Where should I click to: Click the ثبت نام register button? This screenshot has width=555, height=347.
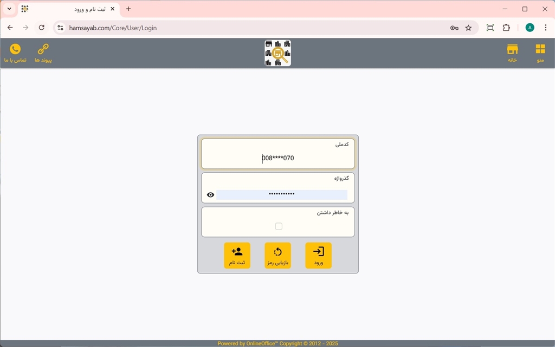click(237, 256)
